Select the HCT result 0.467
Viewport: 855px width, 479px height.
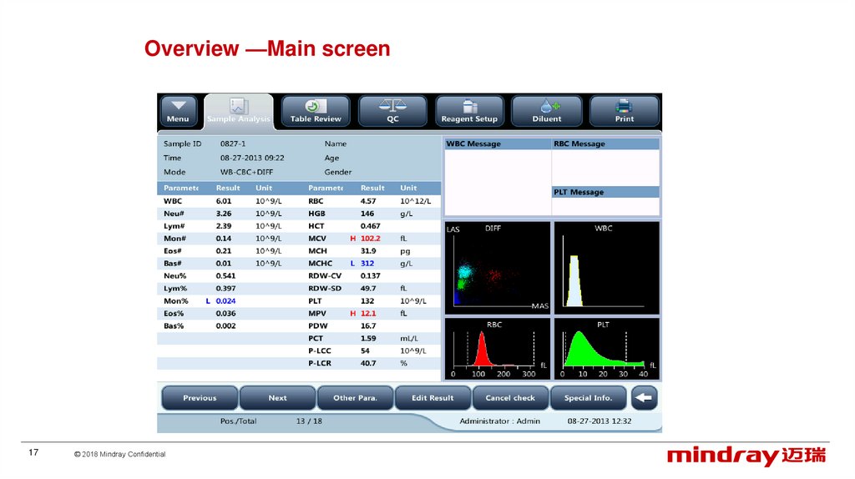coord(370,226)
